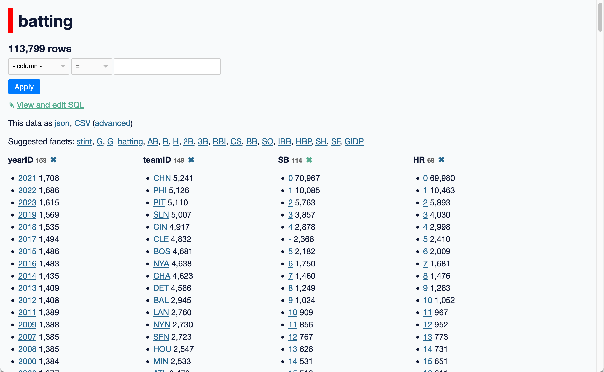
Task: Remove the yearID facet with its X icon
Action: [x=53, y=160]
